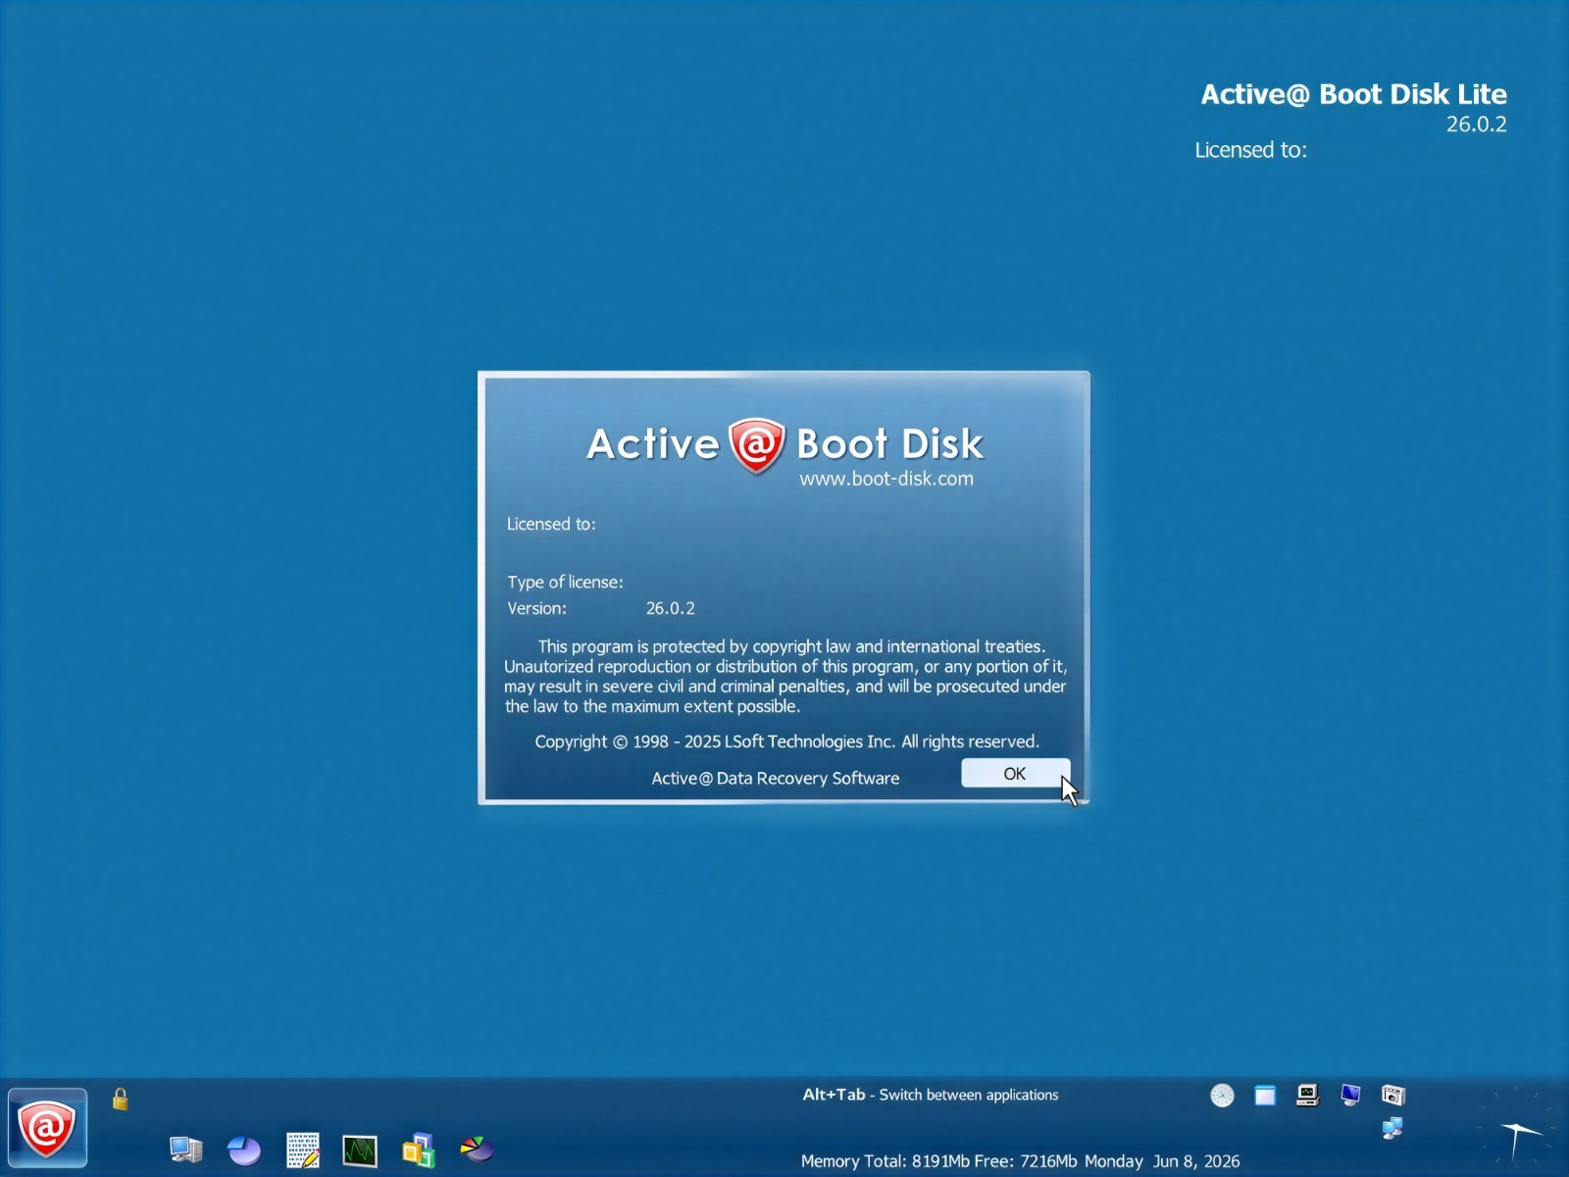
Task: Open the notepad with pencil editor icon
Action: tap(303, 1150)
